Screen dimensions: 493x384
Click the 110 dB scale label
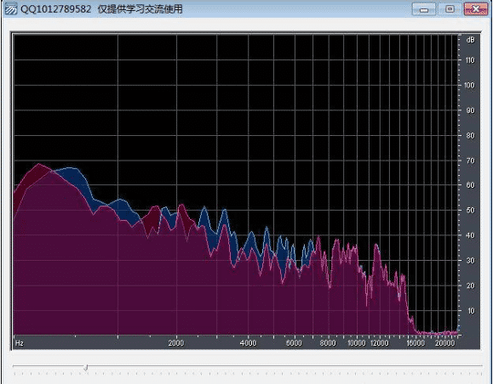(x=470, y=60)
